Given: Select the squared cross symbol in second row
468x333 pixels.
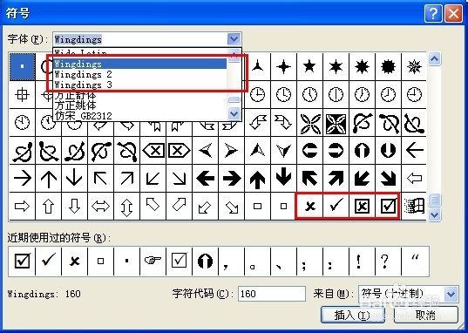Looking at the screenshot, I should click(23, 95).
